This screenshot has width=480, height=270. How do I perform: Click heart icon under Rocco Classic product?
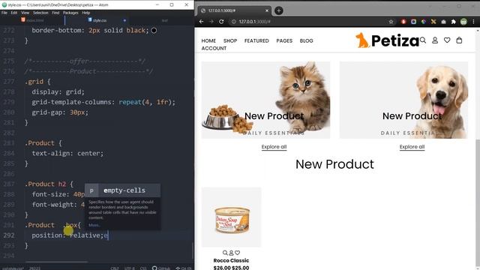[237, 253]
